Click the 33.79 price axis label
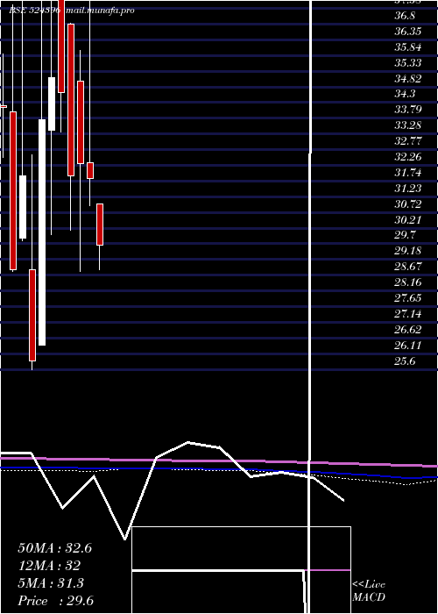The image size is (438, 614). 408,109
